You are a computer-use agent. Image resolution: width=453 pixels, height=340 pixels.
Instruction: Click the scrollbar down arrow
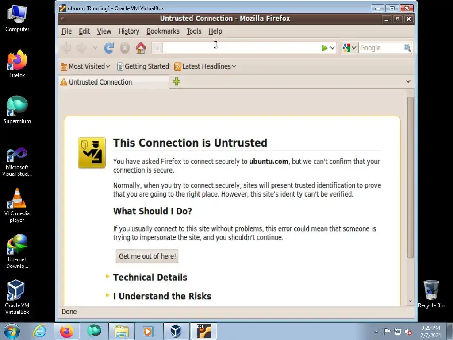coord(410,301)
